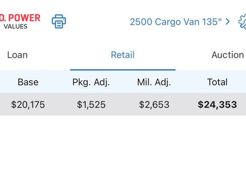Tap the chevron after Cargo Van 135"
The height and width of the screenshot is (185, 246).
228,22
